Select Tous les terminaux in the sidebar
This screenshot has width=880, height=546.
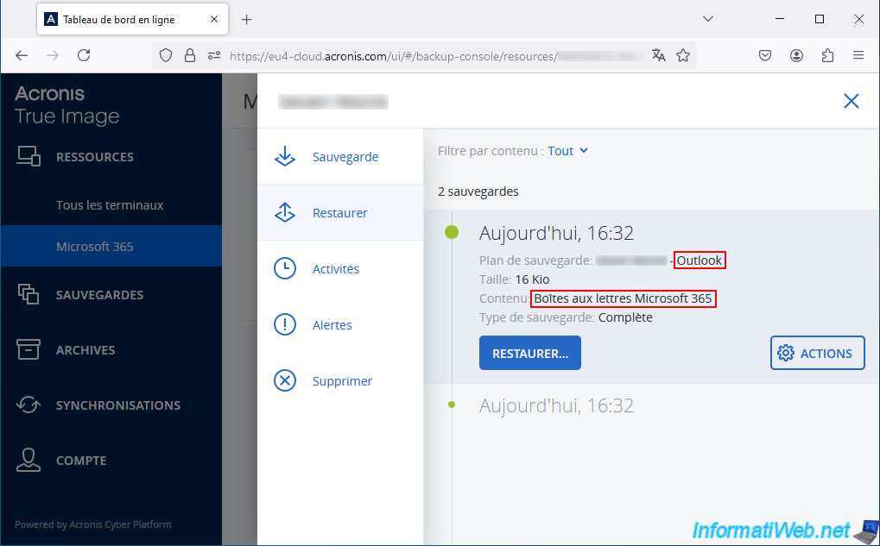110,205
